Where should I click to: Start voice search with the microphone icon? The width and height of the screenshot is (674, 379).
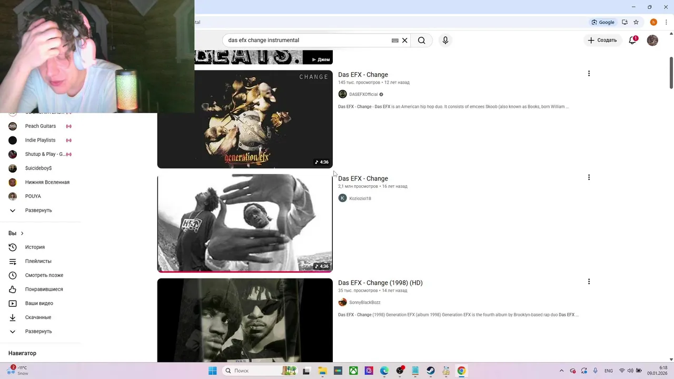point(445,40)
